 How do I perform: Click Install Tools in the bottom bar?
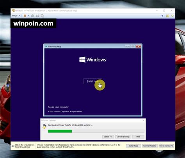click(x=133, y=146)
